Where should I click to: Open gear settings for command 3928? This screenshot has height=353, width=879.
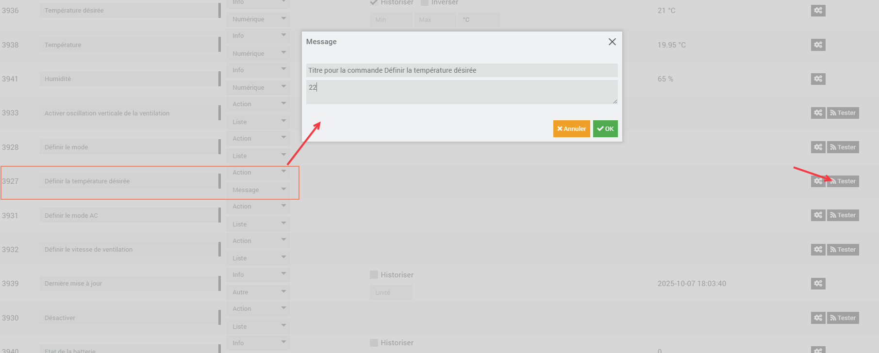tap(818, 147)
